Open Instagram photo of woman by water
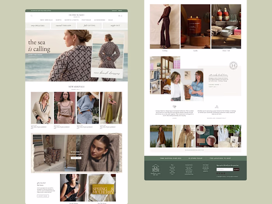Screen dimensions: 272x204 [161, 136]
